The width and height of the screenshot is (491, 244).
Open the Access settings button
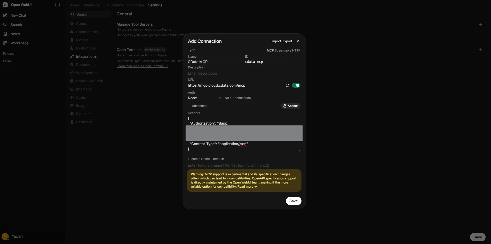[x=291, y=106]
